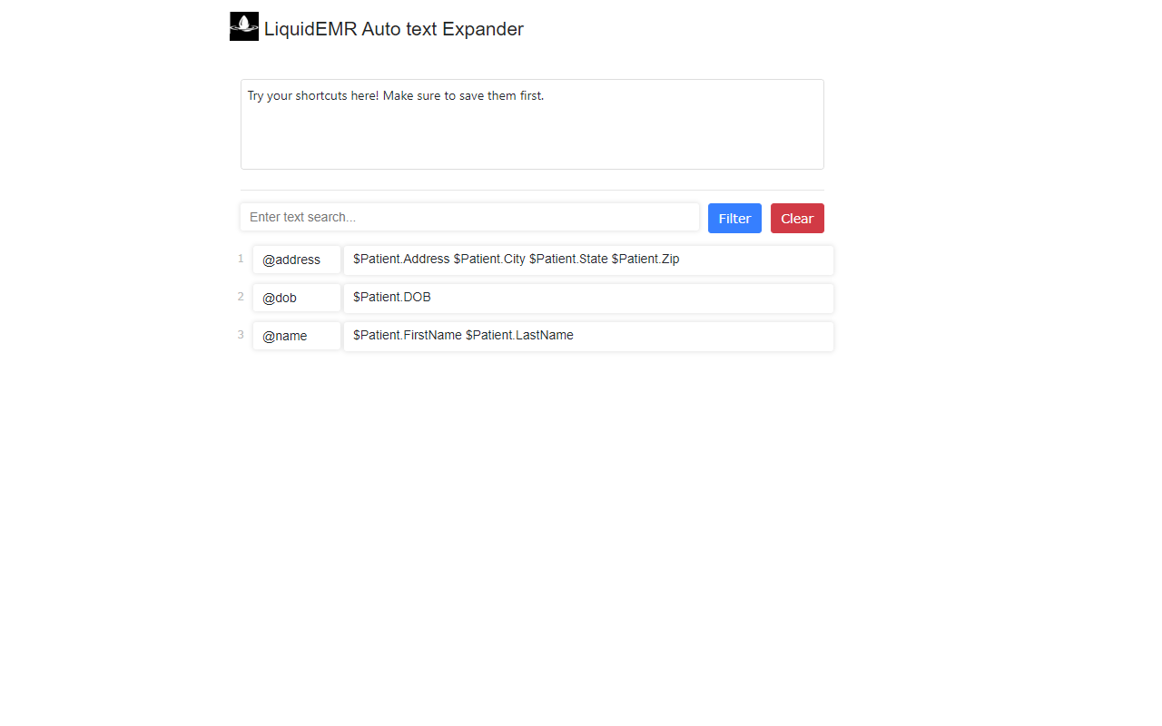Image resolution: width=1162 pixels, height=726 pixels.
Task: Select the @dob shortcut field
Action: pyautogui.click(x=296, y=298)
